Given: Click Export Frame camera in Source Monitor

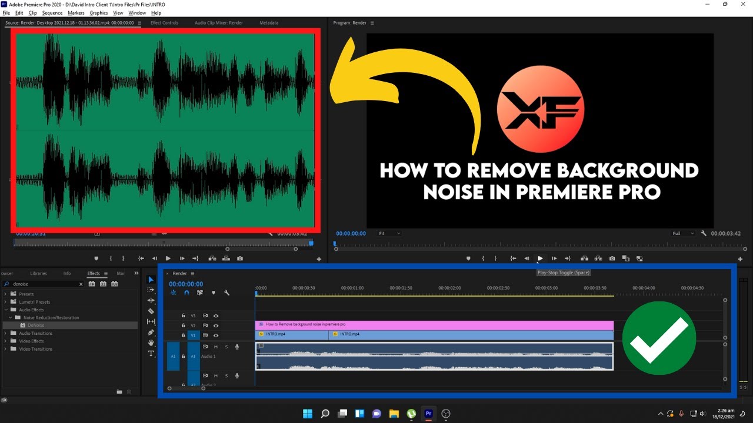Looking at the screenshot, I should pos(240,258).
